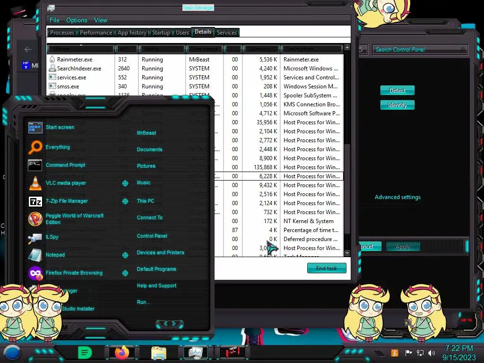The image size is (484, 363).
Task: Open Music from start menu
Action: (144, 183)
